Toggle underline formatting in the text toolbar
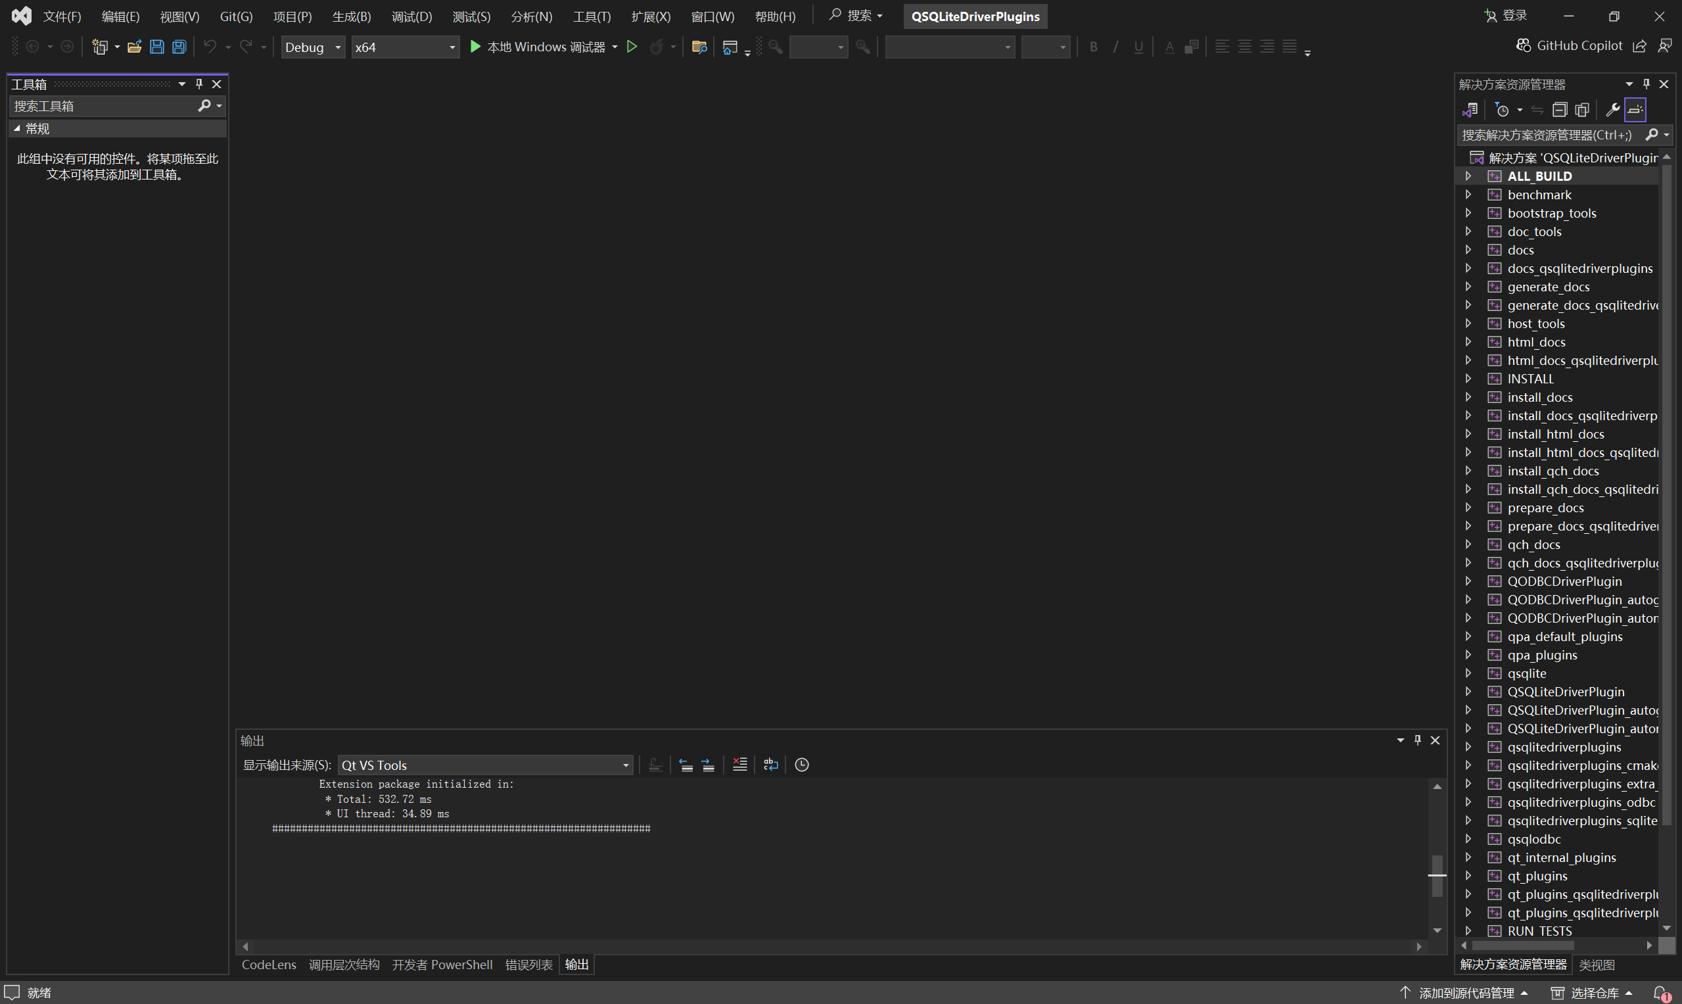Image resolution: width=1682 pixels, height=1004 pixels. (x=1138, y=47)
